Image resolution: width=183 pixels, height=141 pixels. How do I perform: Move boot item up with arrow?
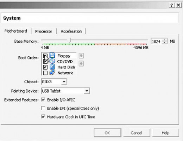[x=81, y=56]
